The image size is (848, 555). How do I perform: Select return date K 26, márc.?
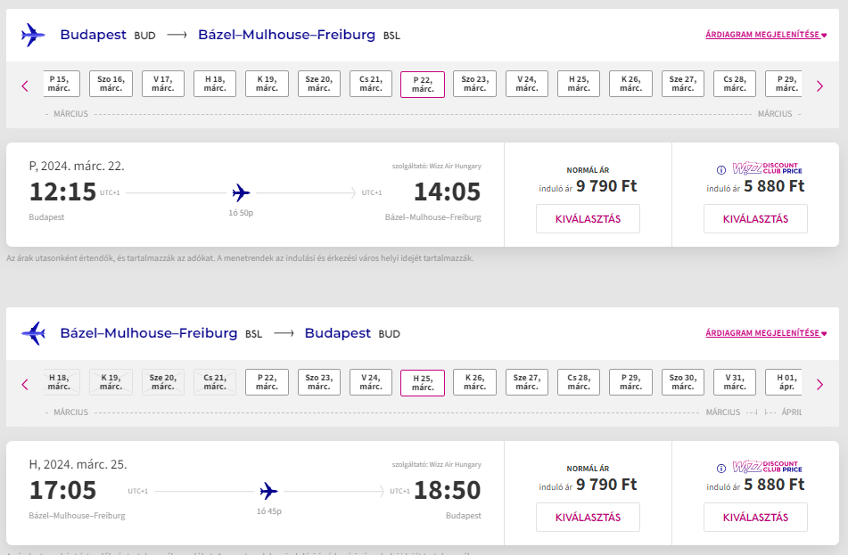click(475, 382)
